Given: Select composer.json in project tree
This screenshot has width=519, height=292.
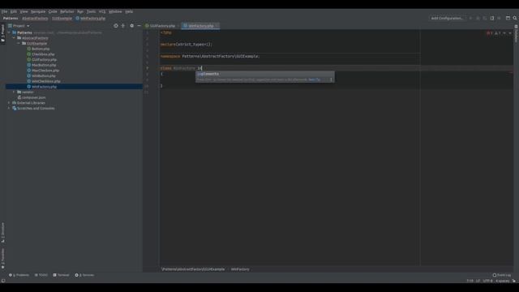Looking at the screenshot, I should tap(33, 97).
